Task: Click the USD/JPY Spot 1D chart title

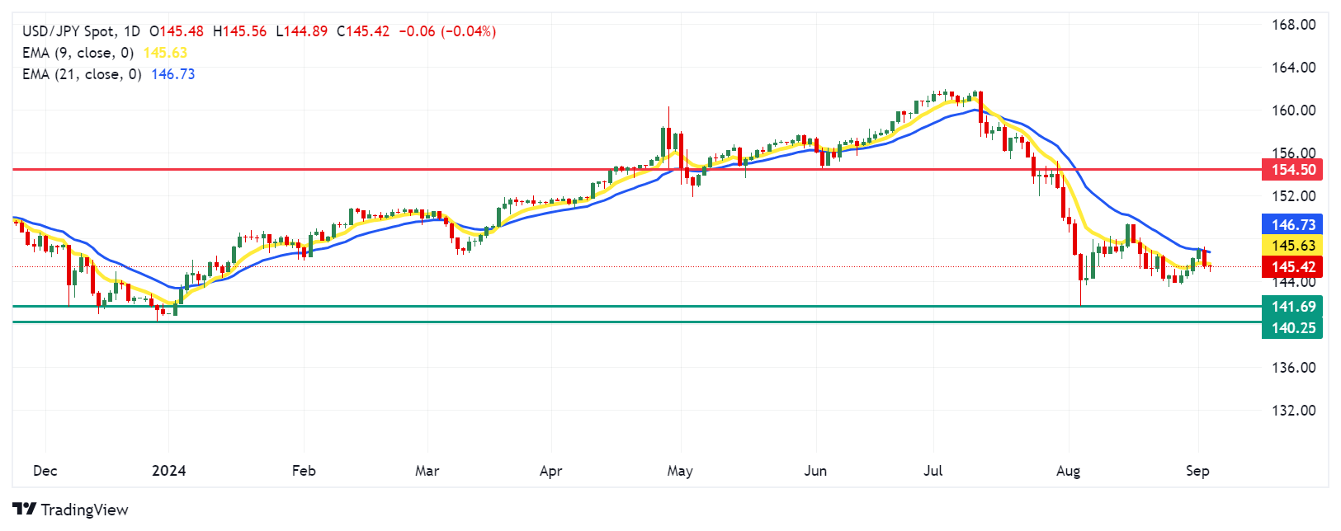Action: coord(81,31)
